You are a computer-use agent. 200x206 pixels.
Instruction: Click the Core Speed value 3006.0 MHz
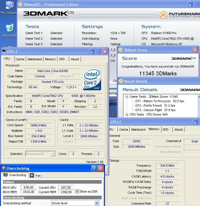[39, 125]
